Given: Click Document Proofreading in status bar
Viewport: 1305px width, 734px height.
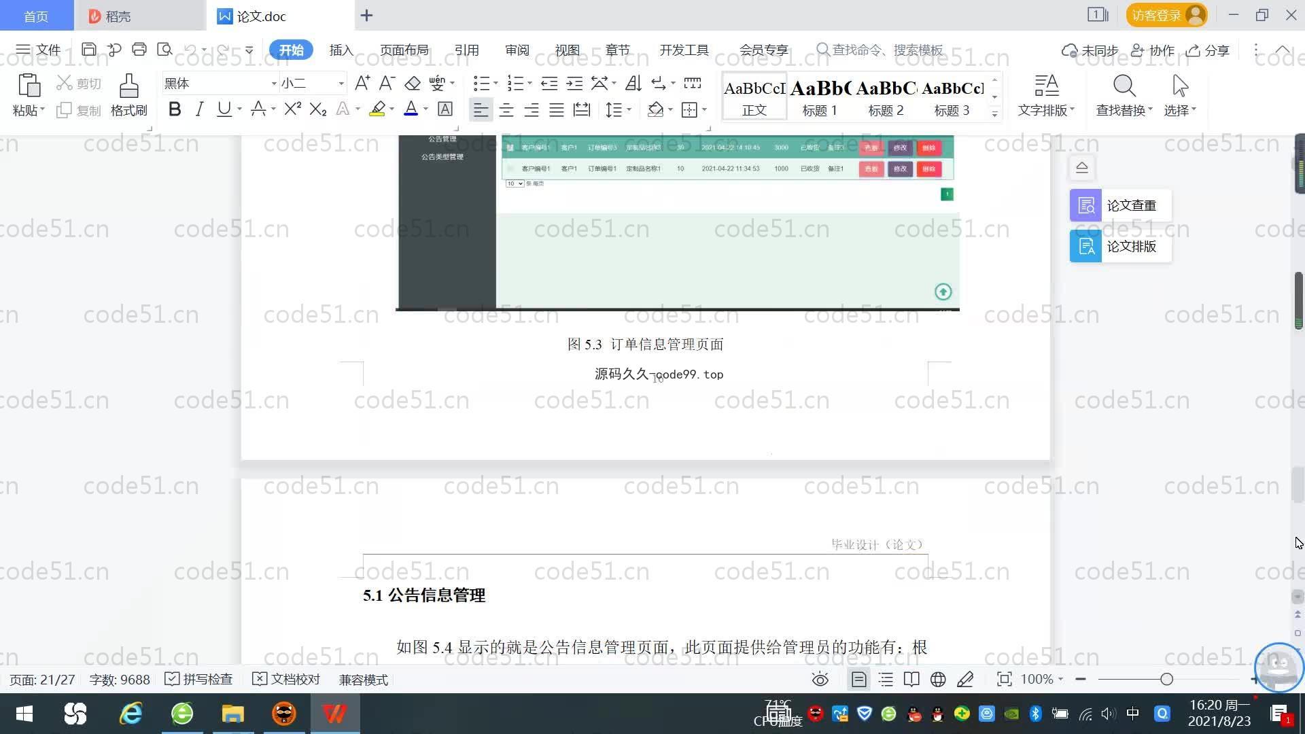Looking at the screenshot, I should [x=286, y=680].
